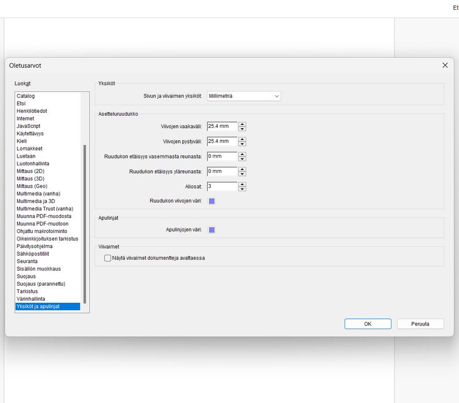Decrease Aliosat value with down arrow
The width and height of the screenshot is (459, 403).
pos(242,189)
